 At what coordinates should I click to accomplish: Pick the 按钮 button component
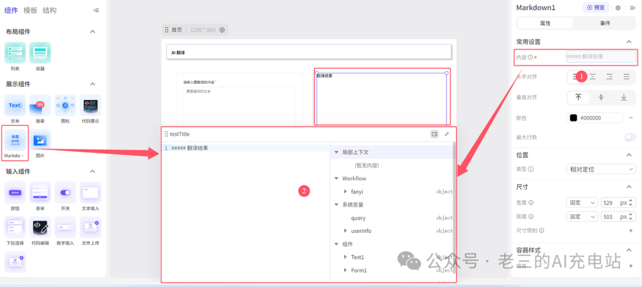click(x=15, y=193)
